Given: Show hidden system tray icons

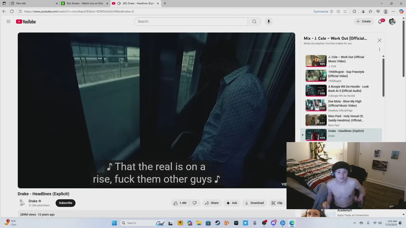Looking at the screenshot, I should 354,223.
